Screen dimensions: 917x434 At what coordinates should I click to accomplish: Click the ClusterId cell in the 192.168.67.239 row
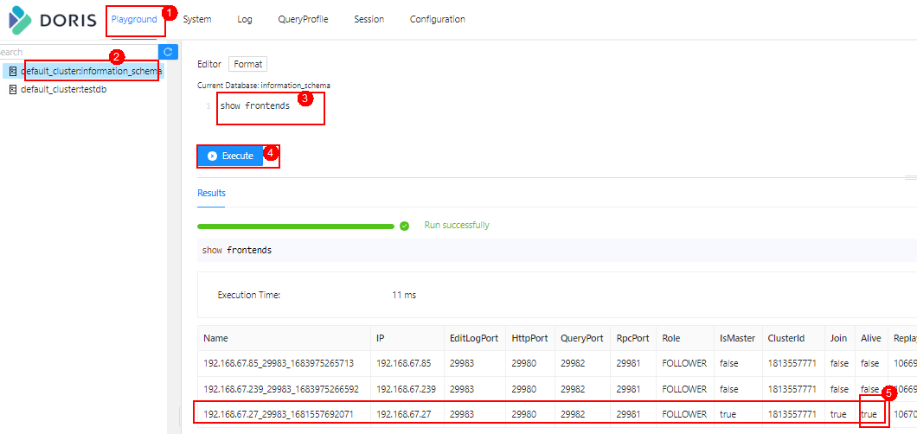tap(792, 388)
